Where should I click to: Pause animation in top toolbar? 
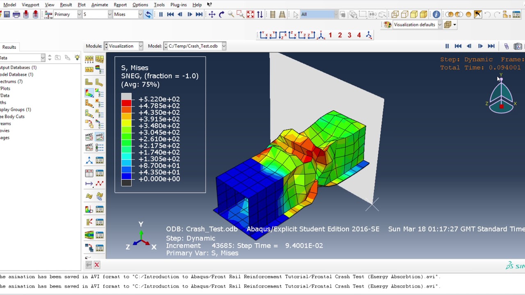tap(161, 14)
